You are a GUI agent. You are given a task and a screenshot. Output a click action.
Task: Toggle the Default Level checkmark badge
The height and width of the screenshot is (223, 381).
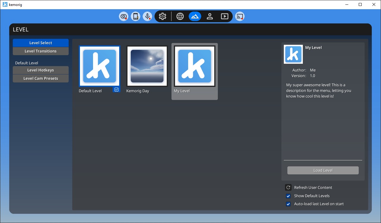click(x=116, y=90)
